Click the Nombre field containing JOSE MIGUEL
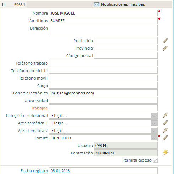 [x=103, y=13]
